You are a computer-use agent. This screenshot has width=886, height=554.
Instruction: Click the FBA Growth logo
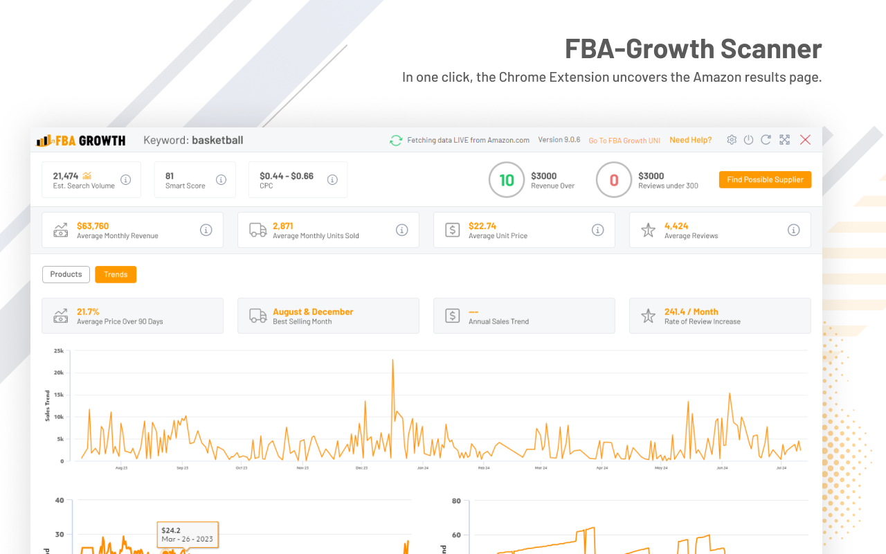click(x=81, y=141)
